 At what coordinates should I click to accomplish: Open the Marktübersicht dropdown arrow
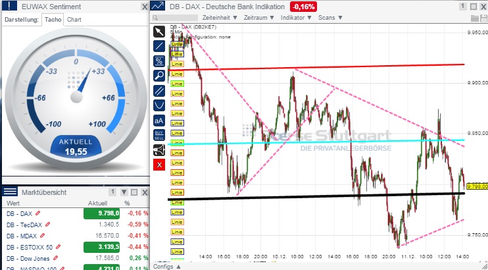(x=124, y=192)
